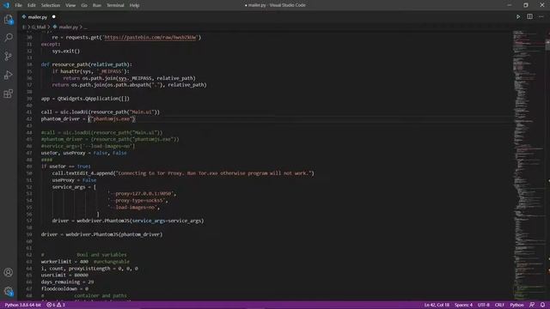Click 'days_remaining = 29' line
This screenshot has height=309, width=550.
point(67,282)
